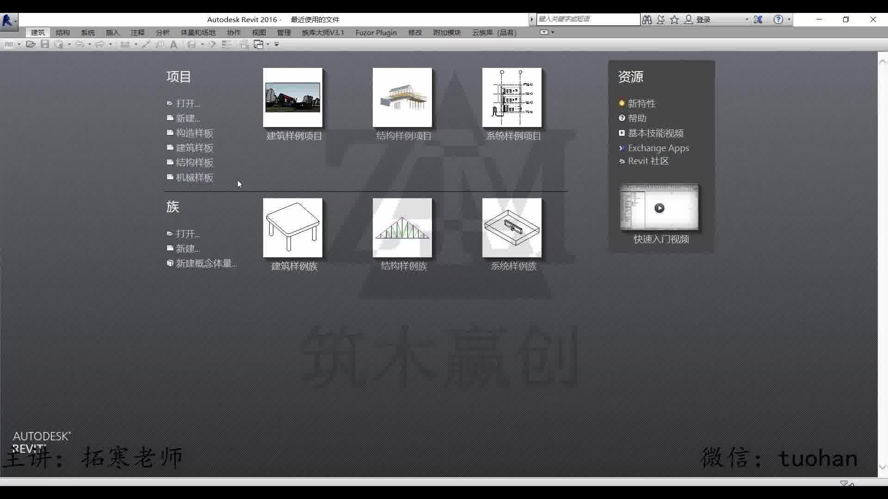This screenshot has width=888, height=499.
Task: Expand the Redo history dropdown arrow
Action: pos(110,44)
